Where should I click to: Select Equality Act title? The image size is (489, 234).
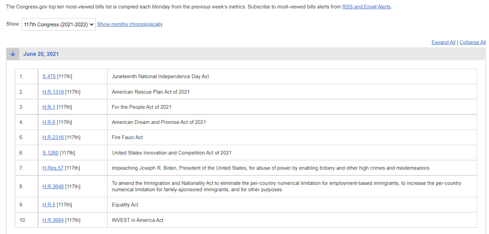coord(125,205)
